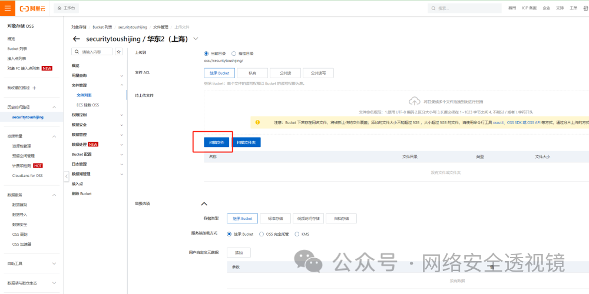The width and height of the screenshot is (589, 294).
Task: Open the OSS SDK link
Action: coord(515,122)
